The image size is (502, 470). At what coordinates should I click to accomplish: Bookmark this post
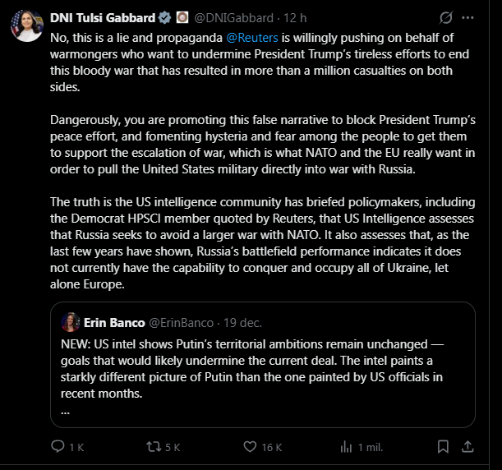(444, 447)
